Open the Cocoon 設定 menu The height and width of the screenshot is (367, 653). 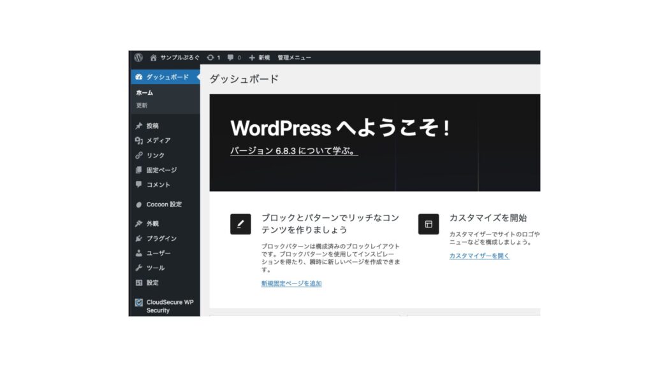(164, 205)
